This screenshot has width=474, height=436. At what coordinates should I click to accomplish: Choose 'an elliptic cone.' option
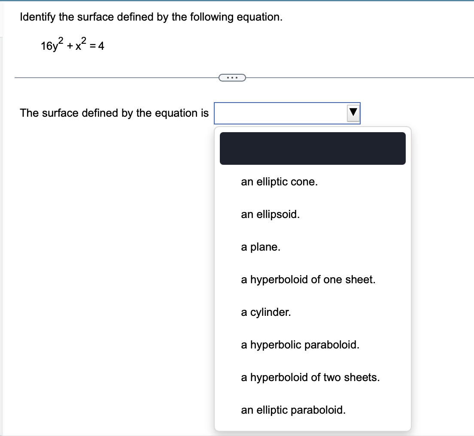pos(279,182)
